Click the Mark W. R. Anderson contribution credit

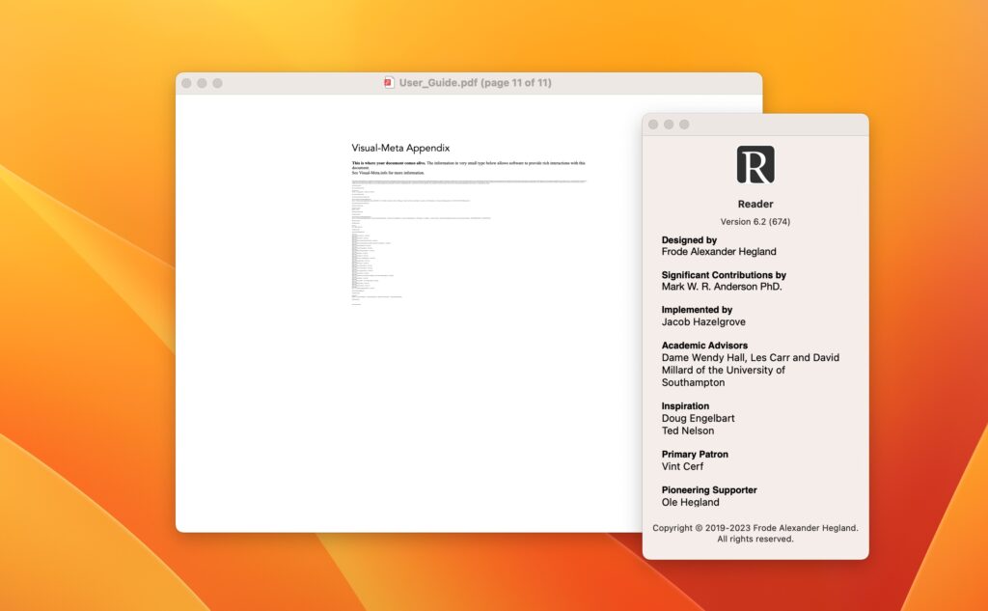725,287
